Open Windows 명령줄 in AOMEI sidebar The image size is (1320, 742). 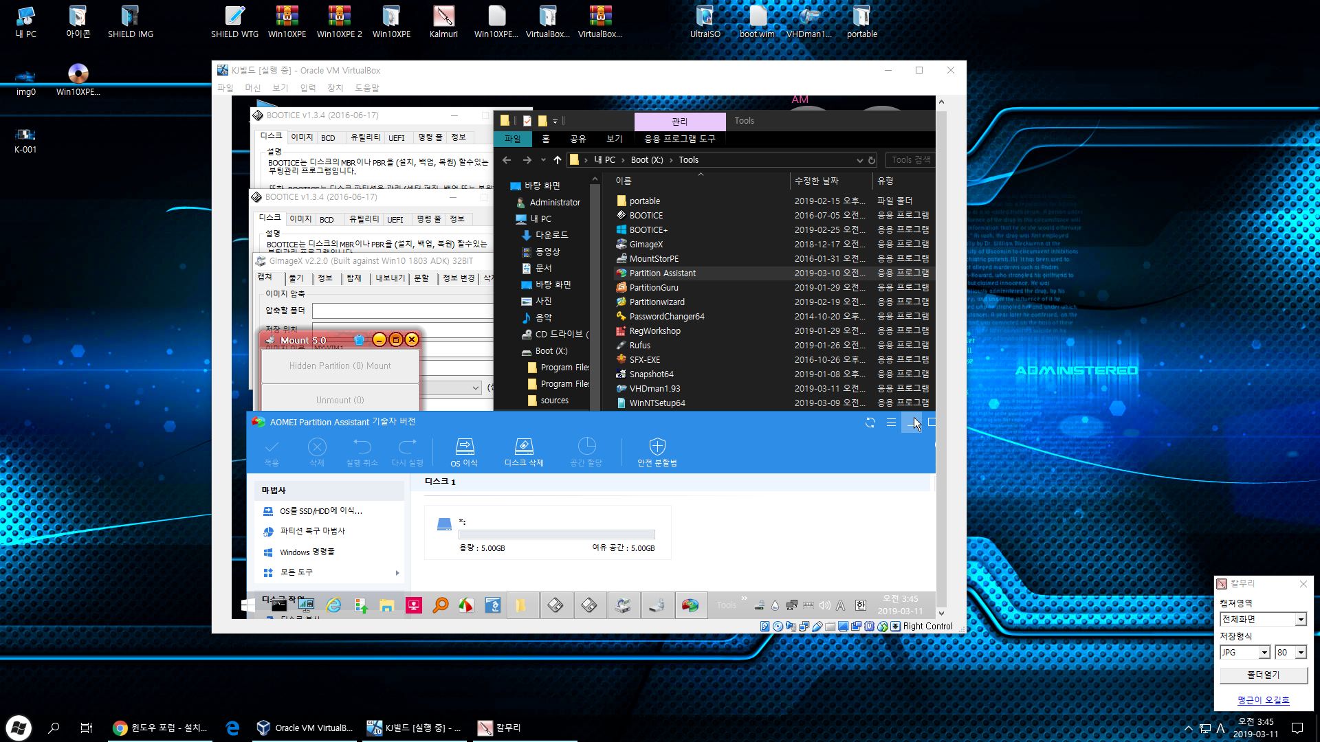coord(307,552)
